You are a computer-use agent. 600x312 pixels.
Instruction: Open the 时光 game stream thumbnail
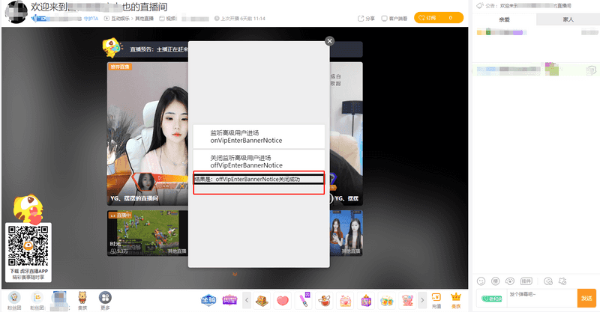point(148,233)
